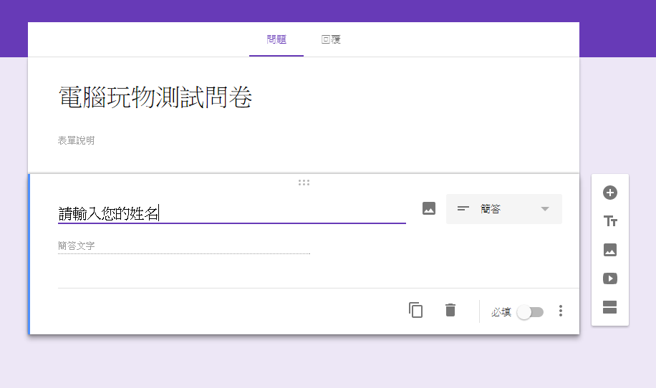Open the 簡答 question type dropdown
This screenshot has width=656, height=388.
coord(503,209)
